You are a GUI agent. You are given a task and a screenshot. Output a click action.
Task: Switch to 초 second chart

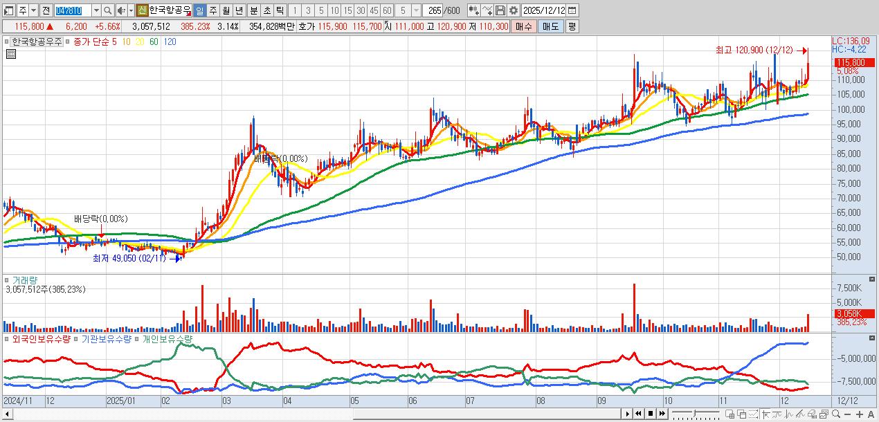pos(267,10)
